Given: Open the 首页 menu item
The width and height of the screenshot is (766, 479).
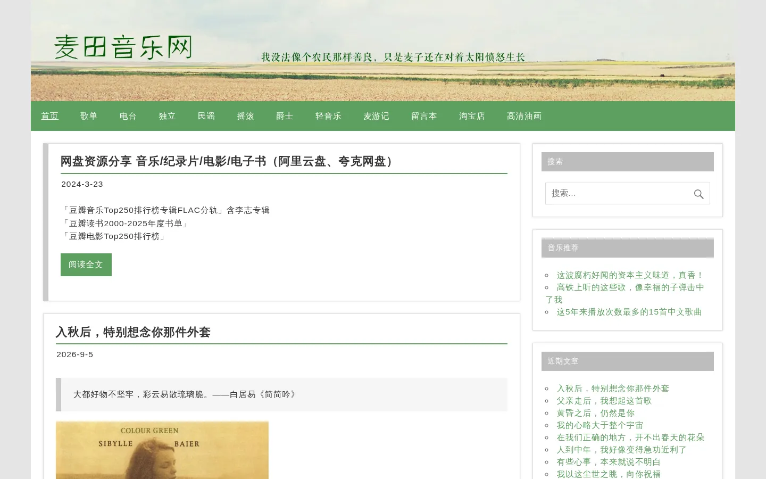Looking at the screenshot, I should pyautogui.click(x=50, y=116).
